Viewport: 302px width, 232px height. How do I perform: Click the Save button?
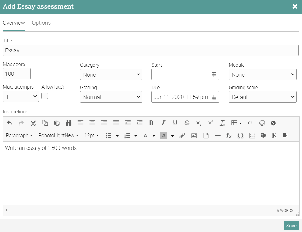(291, 226)
